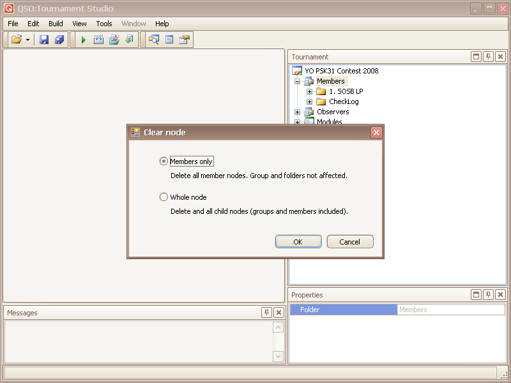Select the Whole node radio option
The height and width of the screenshot is (383, 511).
pyautogui.click(x=164, y=197)
